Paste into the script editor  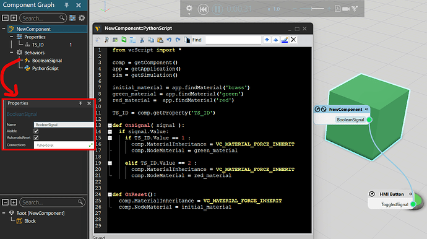click(x=160, y=40)
